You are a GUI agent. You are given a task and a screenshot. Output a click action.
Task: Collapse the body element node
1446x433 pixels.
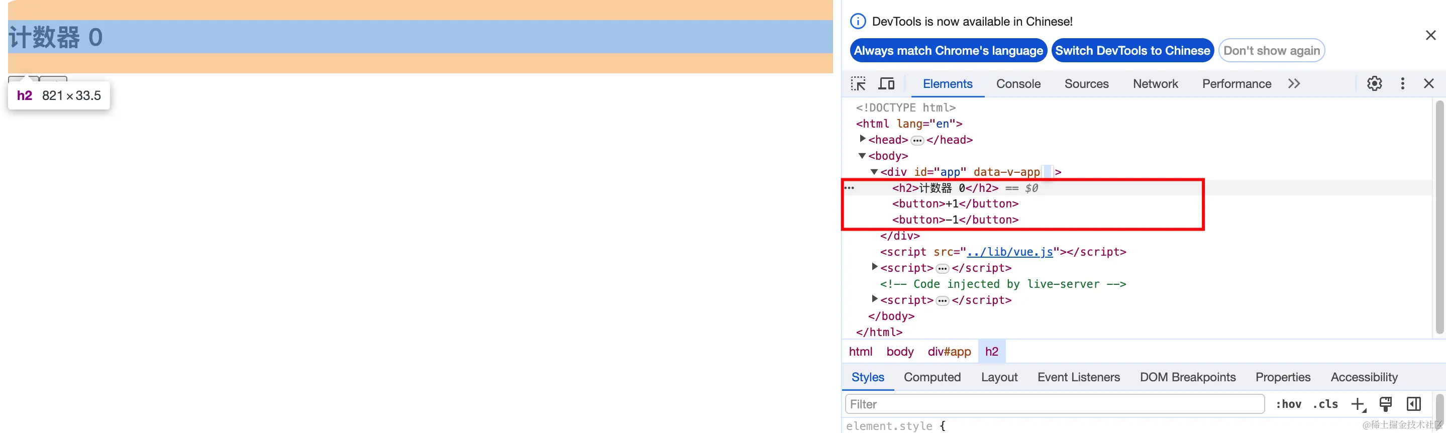[x=862, y=155]
